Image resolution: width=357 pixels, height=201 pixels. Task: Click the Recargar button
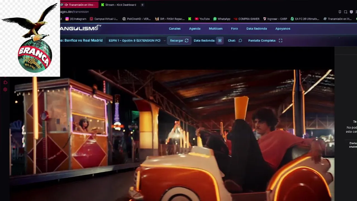tap(179, 40)
